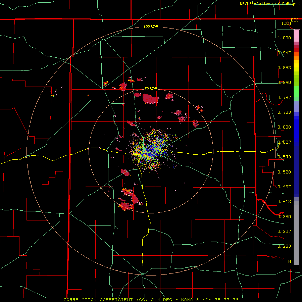Viewport: 302px width, 302px height.
Task: Click the TH threshold legend label
Action: click(x=288, y=261)
